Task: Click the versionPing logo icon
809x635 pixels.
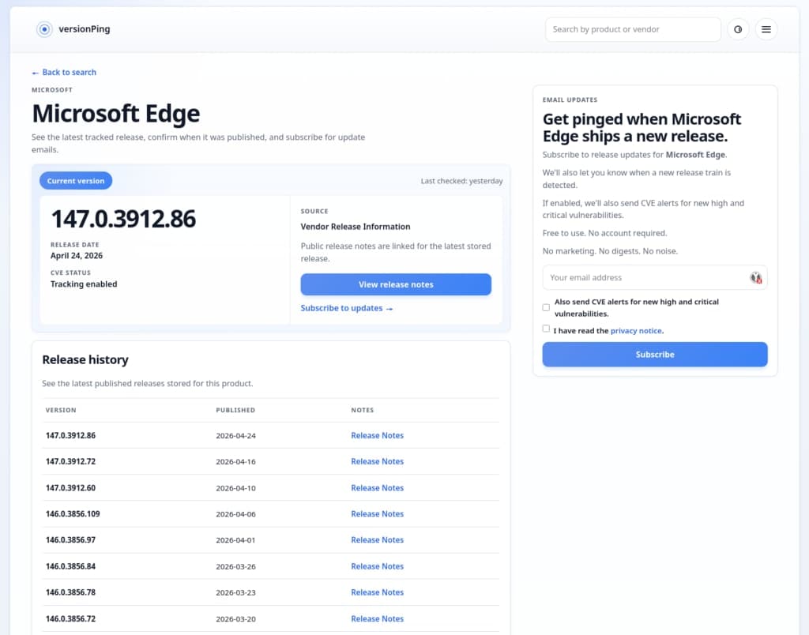Action: [44, 29]
